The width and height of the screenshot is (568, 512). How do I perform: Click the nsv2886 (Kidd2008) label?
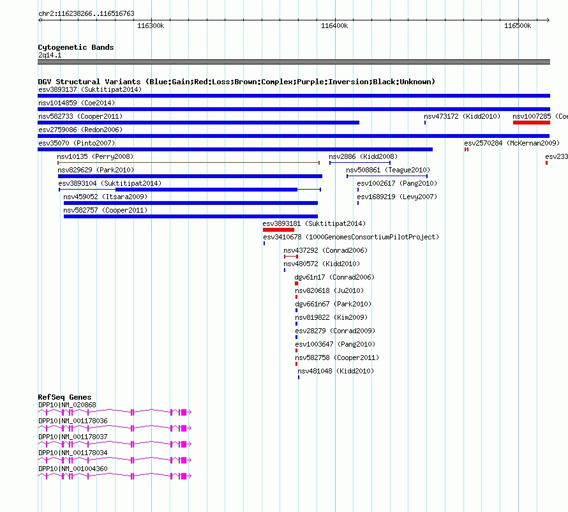click(x=363, y=156)
